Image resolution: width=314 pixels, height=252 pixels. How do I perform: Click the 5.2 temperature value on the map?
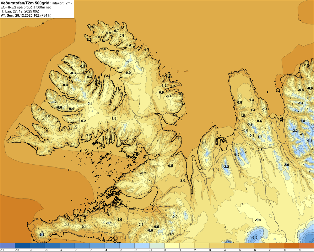pyautogui.click(x=278, y=90)
